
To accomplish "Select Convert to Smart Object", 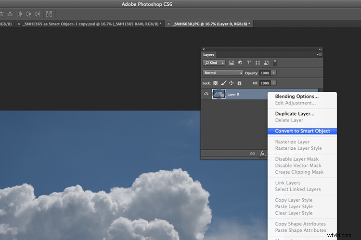I will coord(302,131).
